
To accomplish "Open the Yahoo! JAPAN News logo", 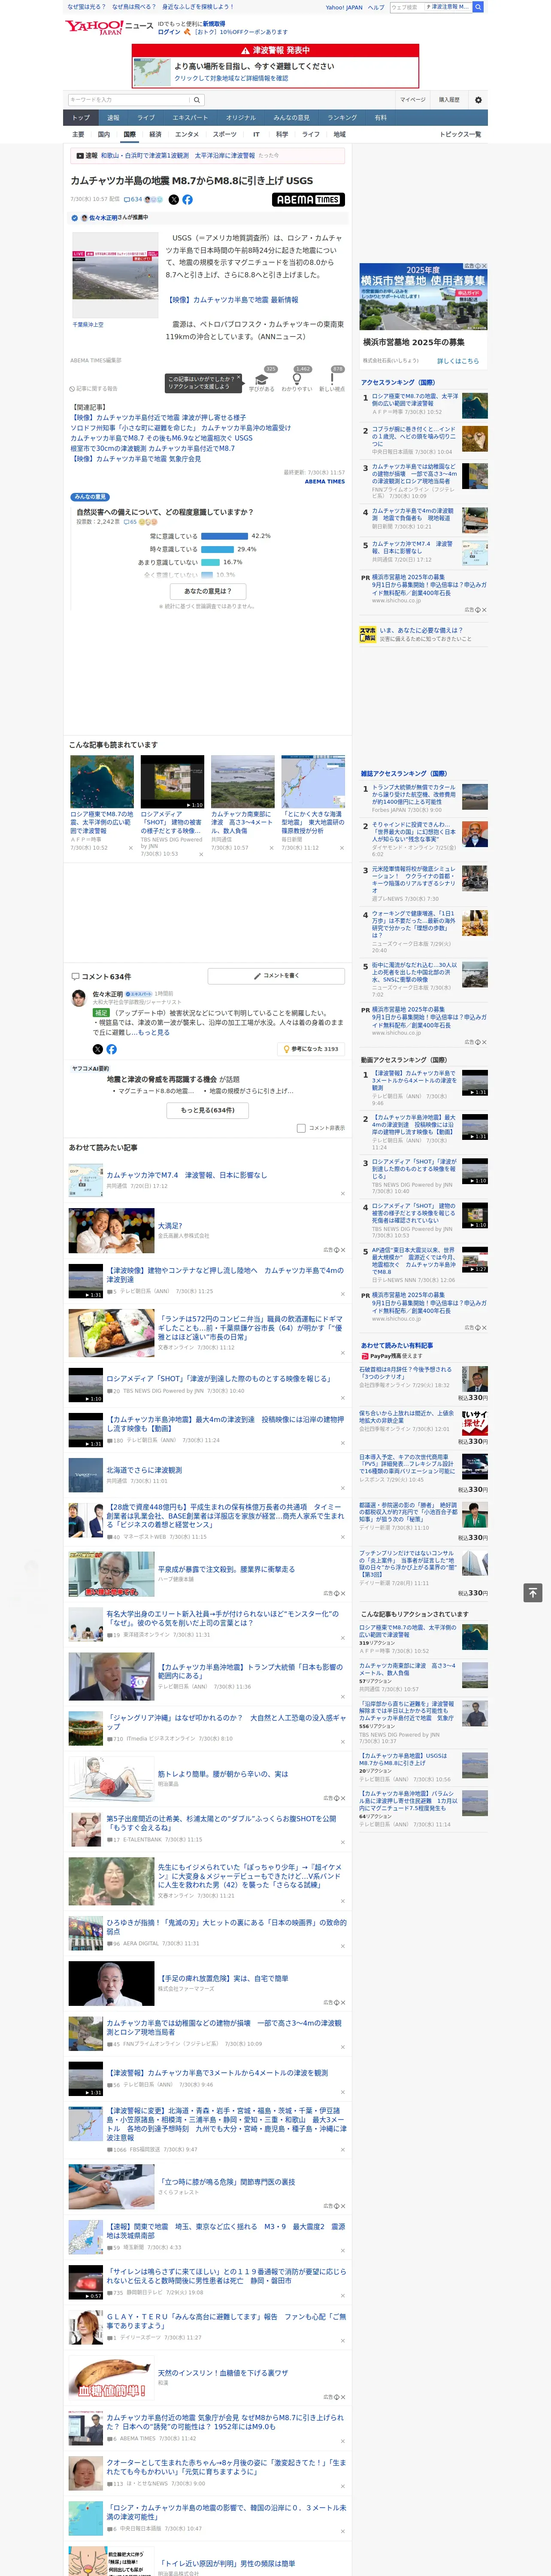I will pyautogui.click(x=109, y=27).
